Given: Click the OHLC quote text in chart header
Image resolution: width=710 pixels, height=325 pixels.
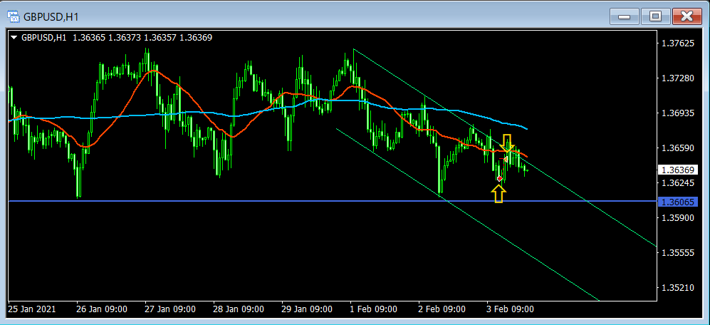Looking at the screenshot, I should click(142, 38).
